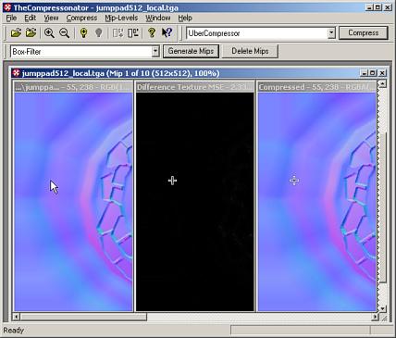Click the dark mip-level minus toolbar icon
The image size is (396, 338).
pyautogui.click(x=133, y=32)
